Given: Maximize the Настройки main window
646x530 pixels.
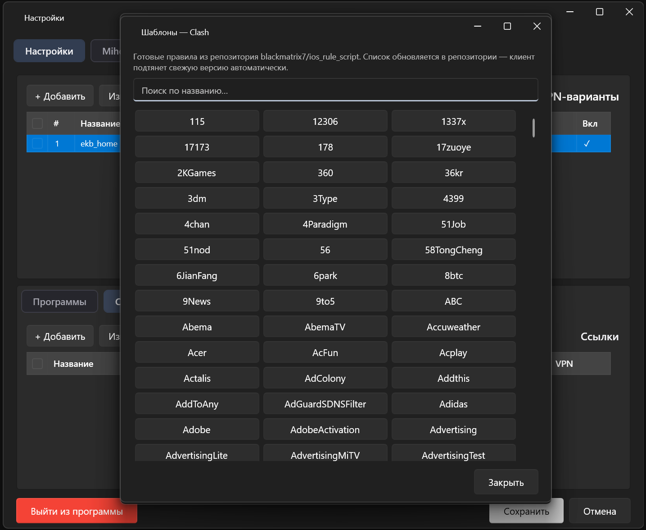Looking at the screenshot, I should point(600,12).
